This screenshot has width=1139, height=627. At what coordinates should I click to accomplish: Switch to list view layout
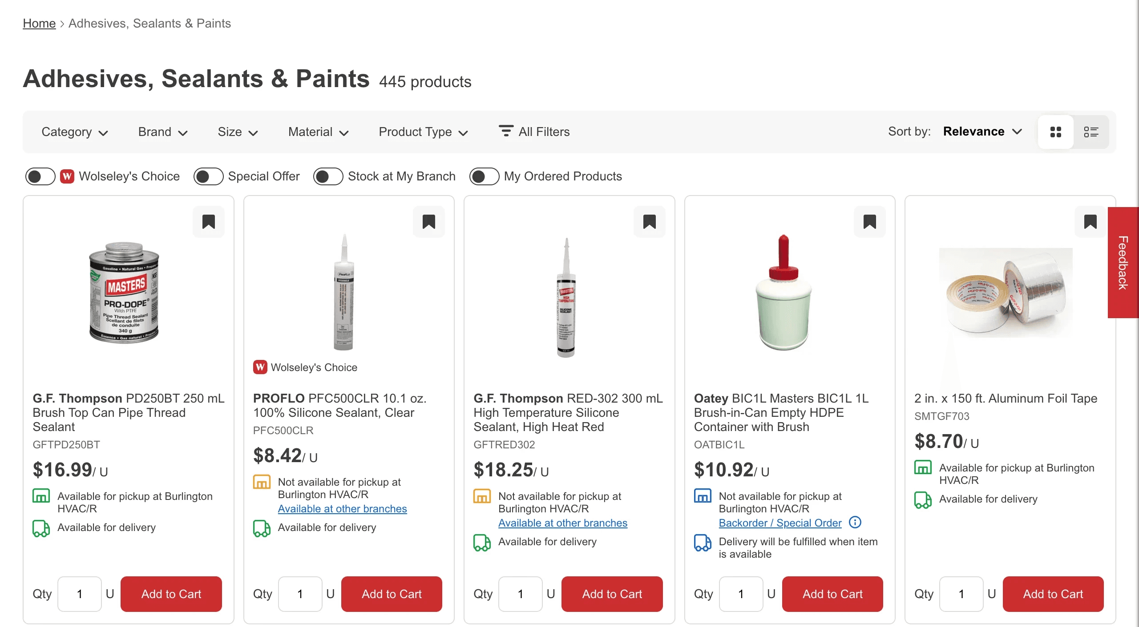tap(1091, 132)
